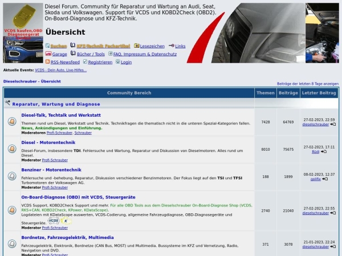Open last poster dieselschrauber in Diesel-Talk row
The width and height of the screenshot is (342, 256).
(315, 125)
